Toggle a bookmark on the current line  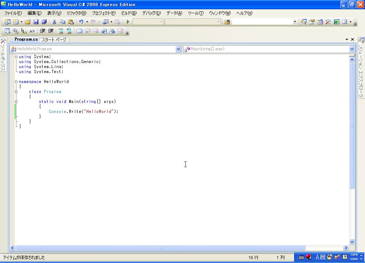(x=79, y=31)
